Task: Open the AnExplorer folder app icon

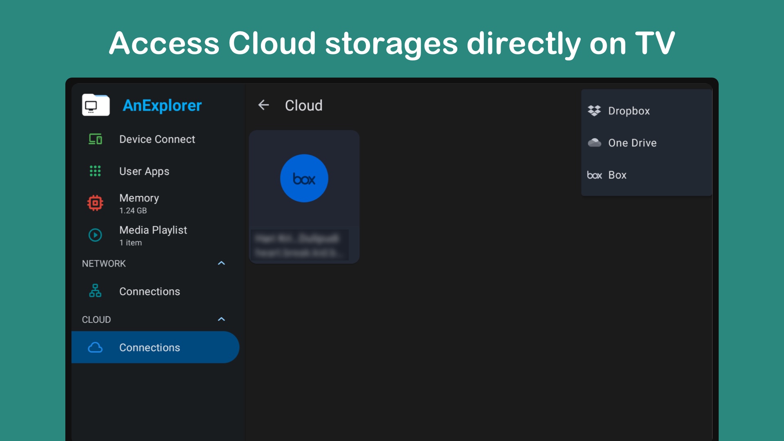Action: pos(96,105)
